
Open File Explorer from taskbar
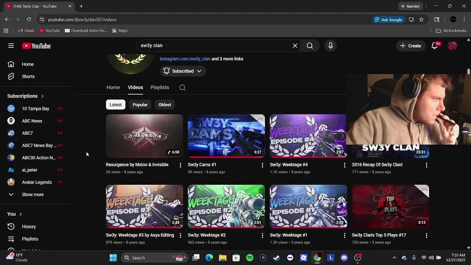(223, 258)
